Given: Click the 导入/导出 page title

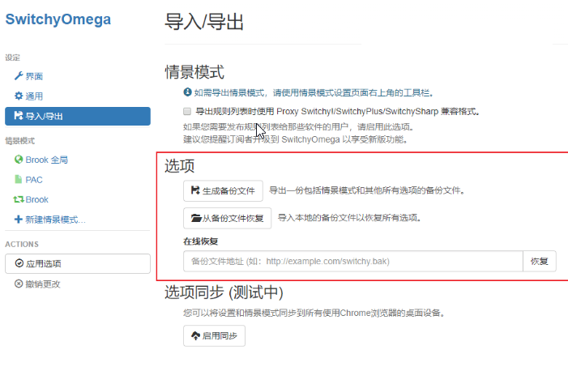Looking at the screenshot, I should 204,22.
